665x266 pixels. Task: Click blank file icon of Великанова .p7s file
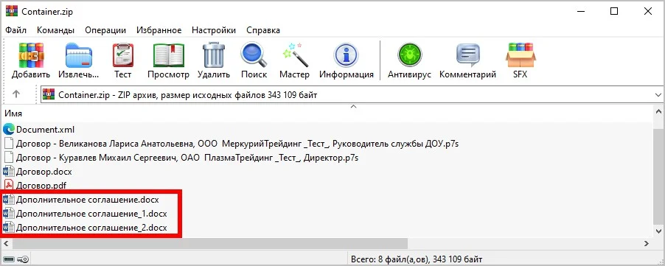coord(9,144)
